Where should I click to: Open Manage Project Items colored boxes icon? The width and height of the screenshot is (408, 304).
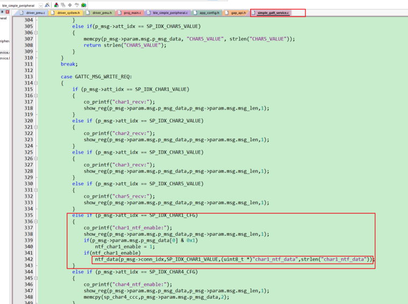[x=56, y=5]
